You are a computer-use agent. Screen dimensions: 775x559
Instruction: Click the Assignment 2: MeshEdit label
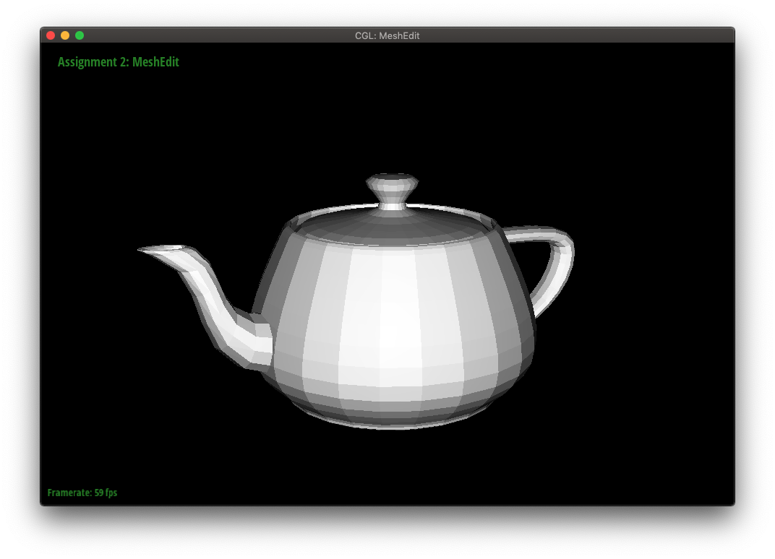[118, 62]
